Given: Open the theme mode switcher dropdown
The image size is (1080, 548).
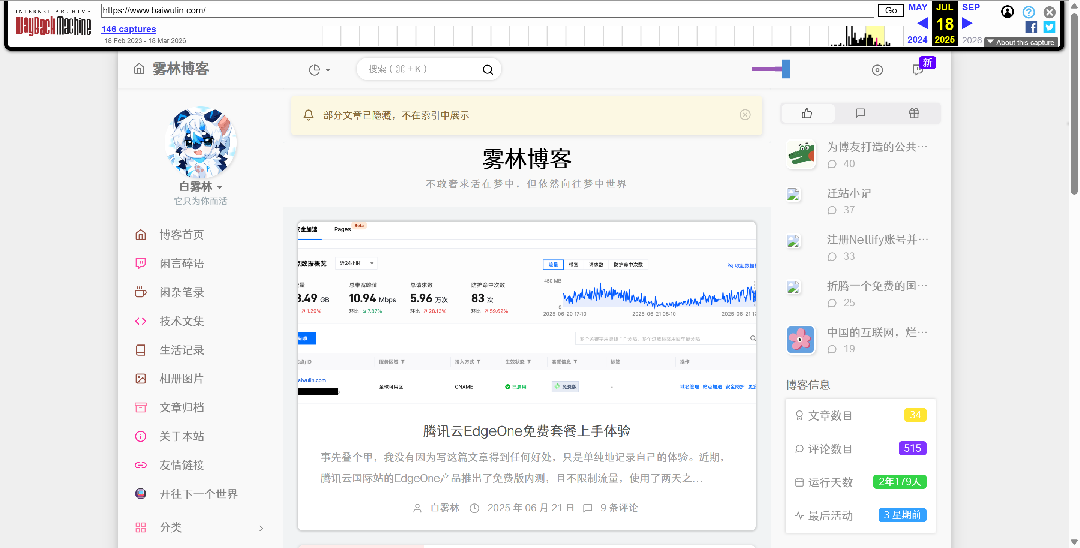Looking at the screenshot, I should click(320, 70).
